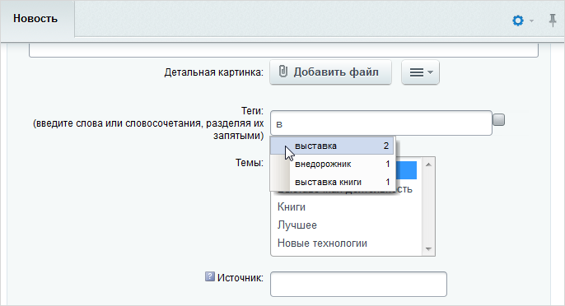Click the paperclip icon on Добавить файл

pyautogui.click(x=283, y=72)
